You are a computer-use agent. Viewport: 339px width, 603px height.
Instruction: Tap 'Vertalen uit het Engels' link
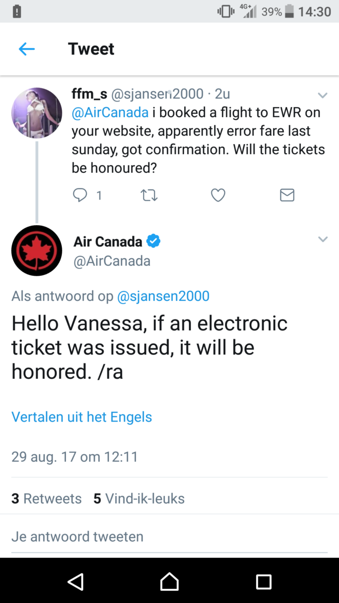click(x=82, y=417)
